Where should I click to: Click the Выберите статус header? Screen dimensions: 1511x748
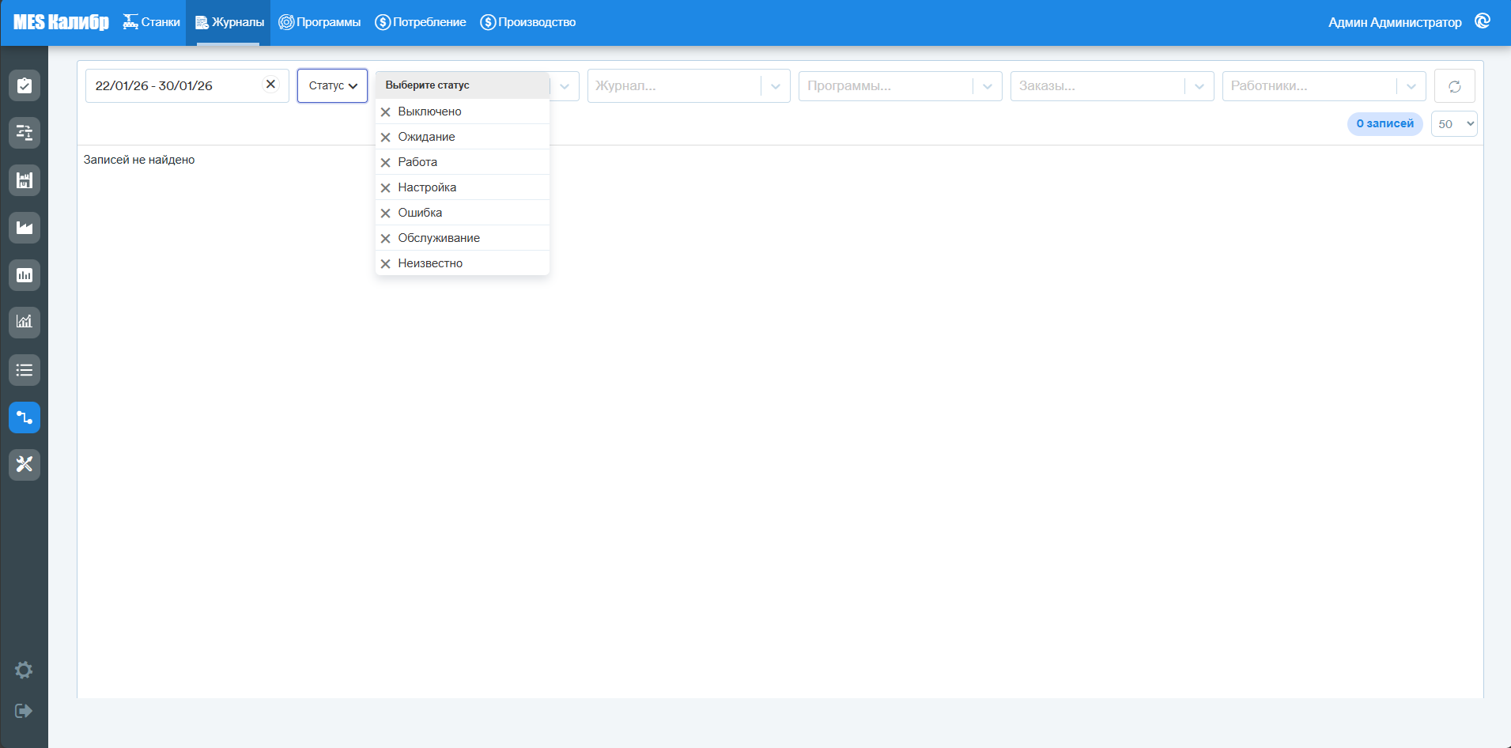coord(463,85)
